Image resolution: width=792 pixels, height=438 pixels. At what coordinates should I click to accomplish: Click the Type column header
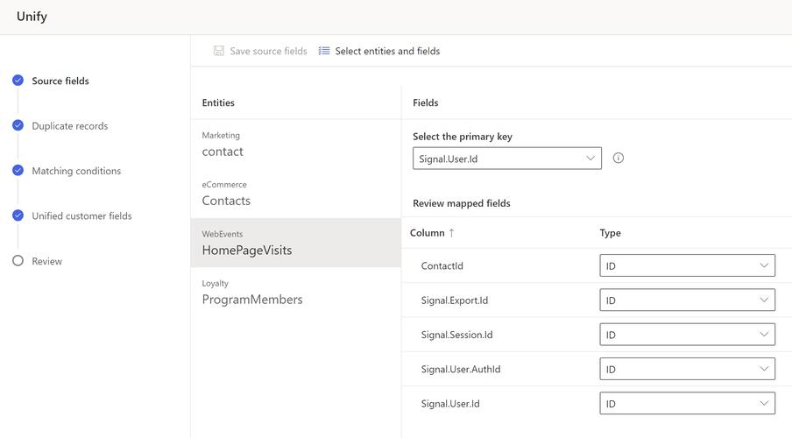tap(610, 233)
